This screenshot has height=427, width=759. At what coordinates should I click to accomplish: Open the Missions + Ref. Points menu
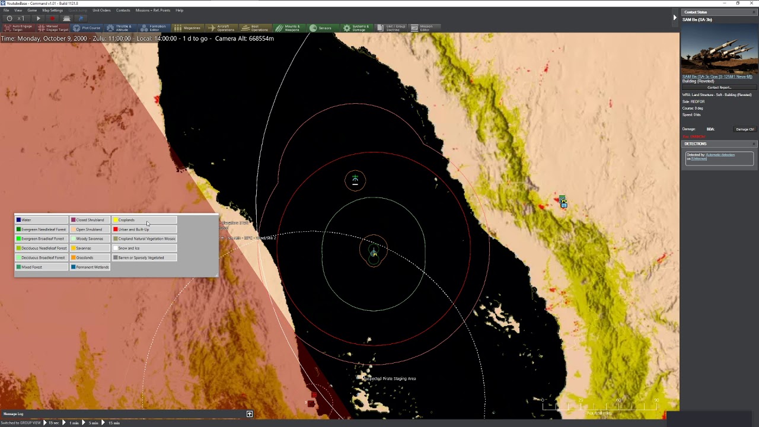153,10
